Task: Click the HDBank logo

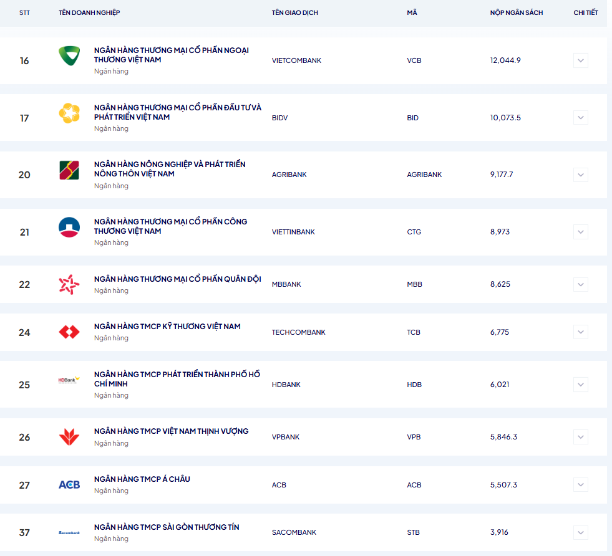Action: [69, 380]
